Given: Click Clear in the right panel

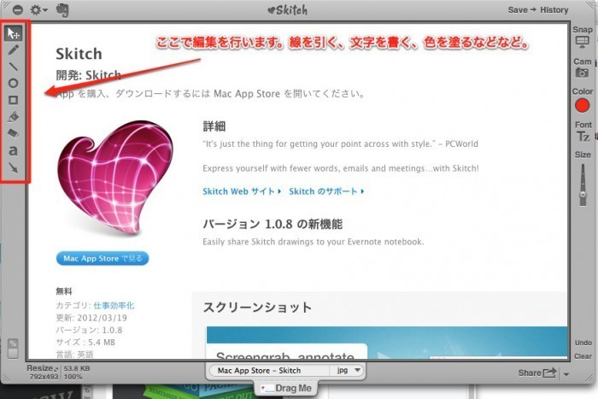Looking at the screenshot, I should pos(583,356).
